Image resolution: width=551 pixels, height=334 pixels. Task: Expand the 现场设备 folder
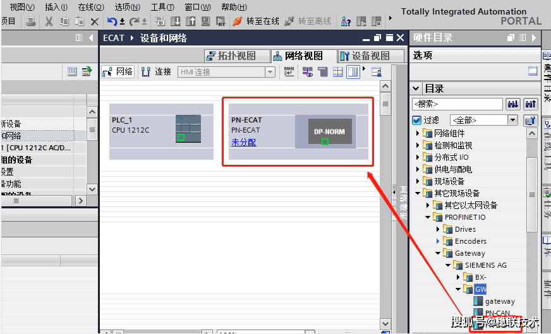click(x=418, y=181)
